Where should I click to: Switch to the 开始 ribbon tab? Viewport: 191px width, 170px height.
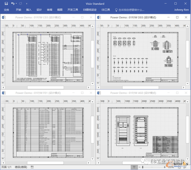(x=18, y=10)
